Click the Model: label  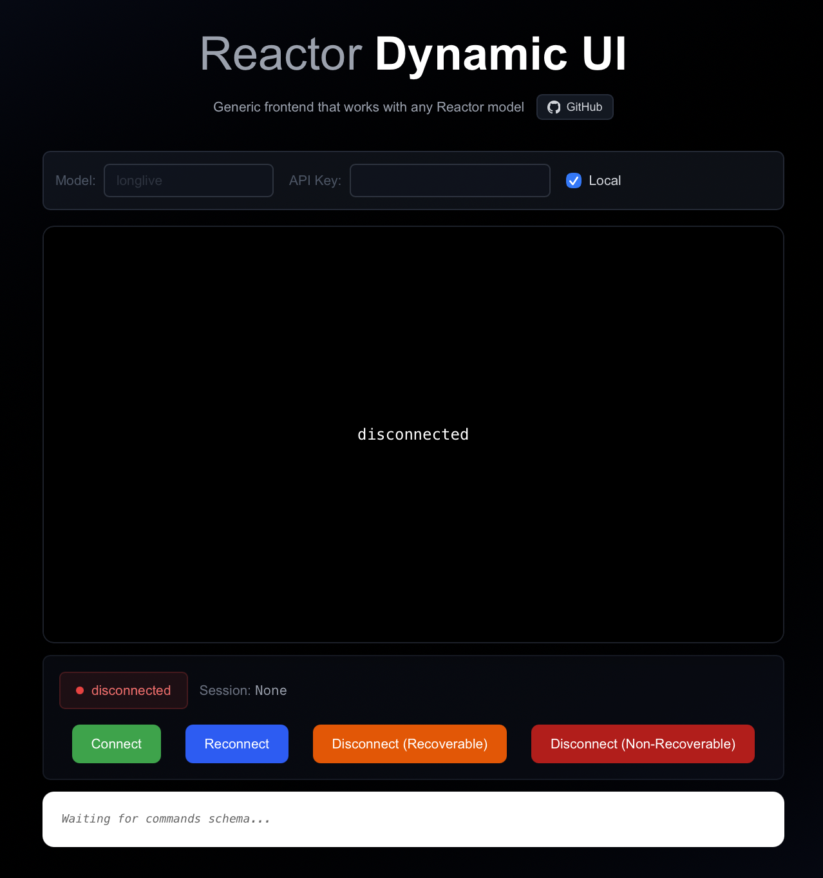point(75,180)
